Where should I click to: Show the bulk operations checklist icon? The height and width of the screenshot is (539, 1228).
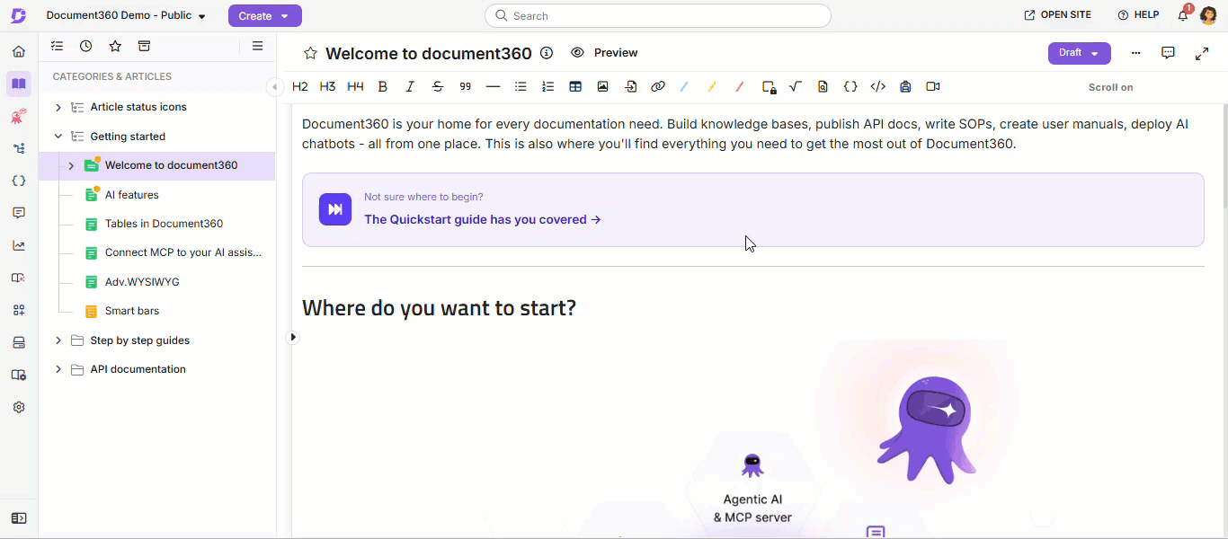[57, 46]
